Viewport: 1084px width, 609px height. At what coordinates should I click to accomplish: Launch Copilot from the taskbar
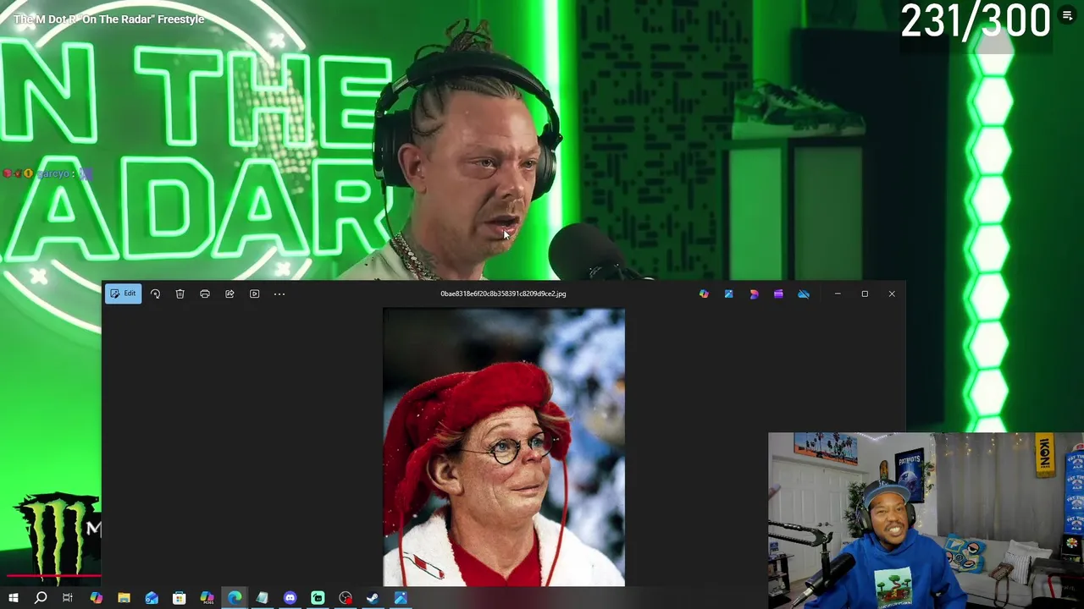[96, 598]
